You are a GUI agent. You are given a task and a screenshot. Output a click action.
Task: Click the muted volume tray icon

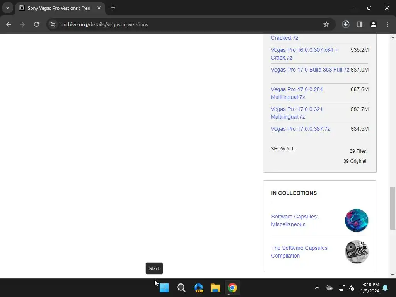pos(351,288)
